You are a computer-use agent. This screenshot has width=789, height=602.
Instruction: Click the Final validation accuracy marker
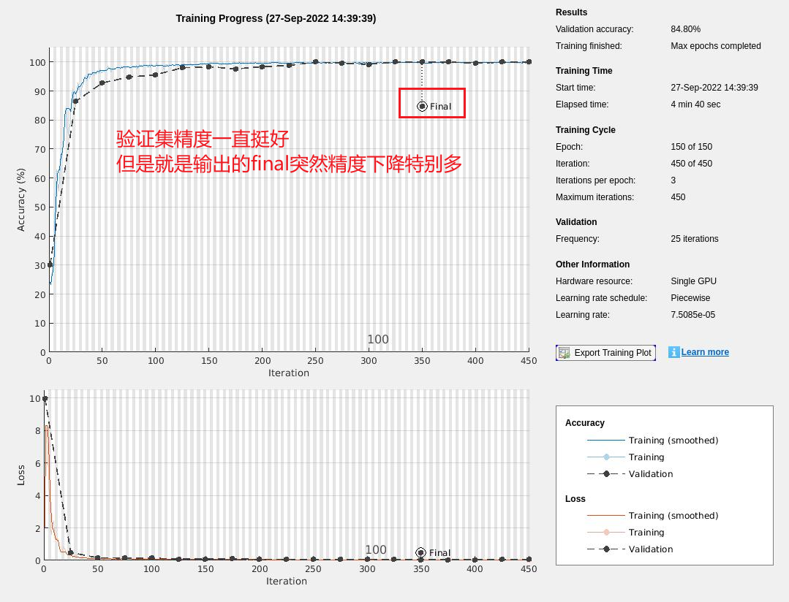[x=422, y=106]
